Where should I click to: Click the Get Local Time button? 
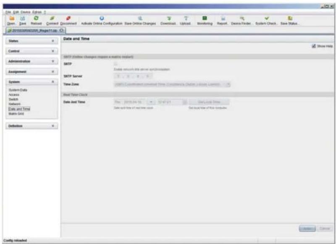[209, 102]
